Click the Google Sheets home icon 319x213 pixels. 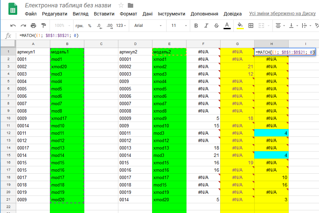pos(12,9)
